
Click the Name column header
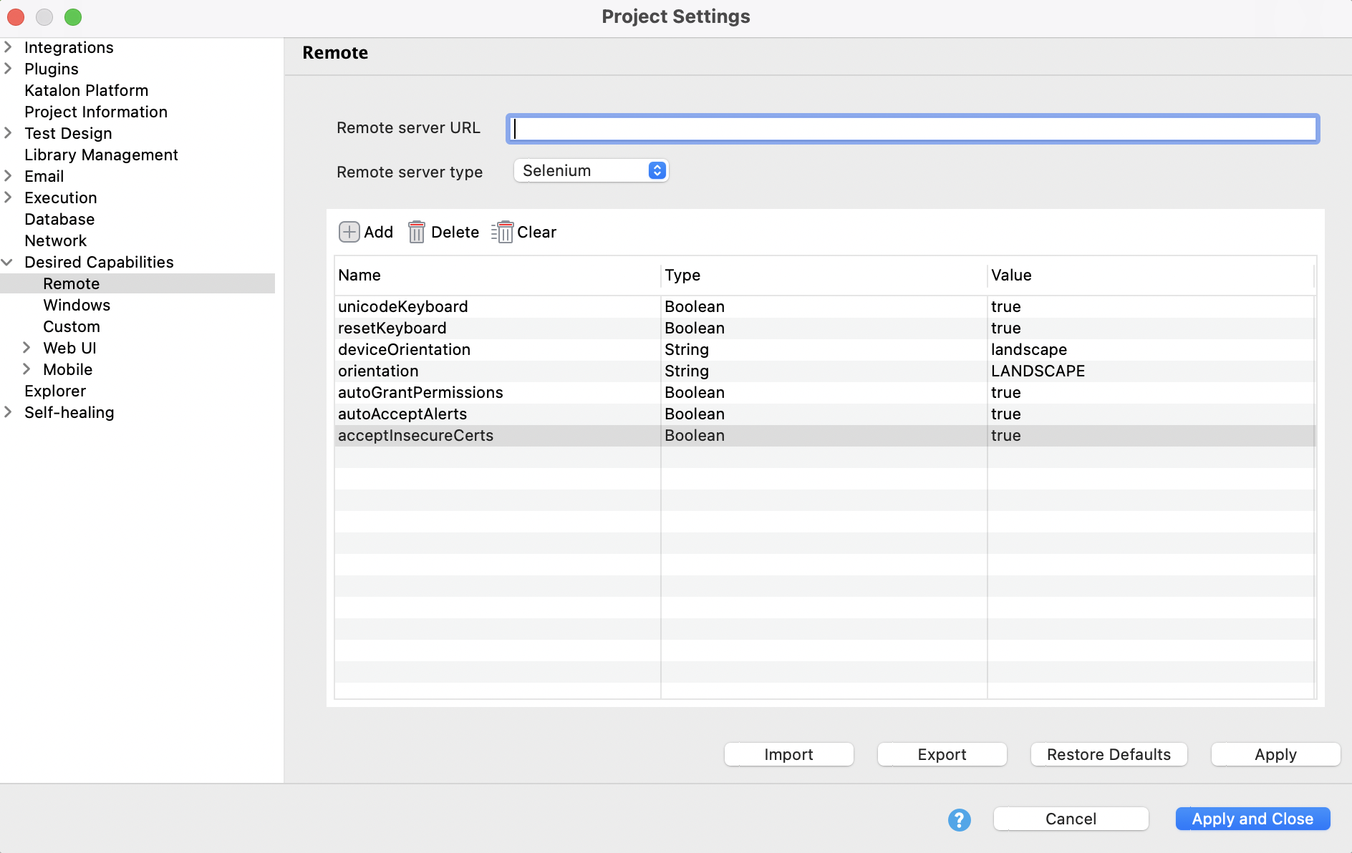(x=497, y=276)
